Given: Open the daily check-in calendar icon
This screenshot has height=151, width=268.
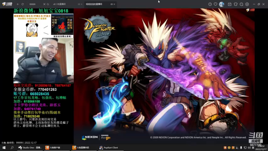Looking at the screenshot, I should coord(229,4).
